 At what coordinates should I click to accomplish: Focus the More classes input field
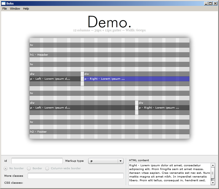(75, 176)
